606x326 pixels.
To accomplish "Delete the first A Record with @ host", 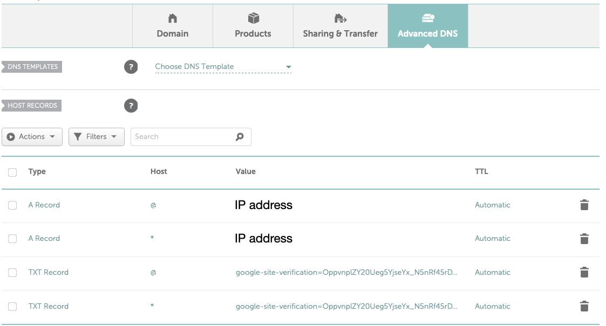I will click(x=584, y=205).
